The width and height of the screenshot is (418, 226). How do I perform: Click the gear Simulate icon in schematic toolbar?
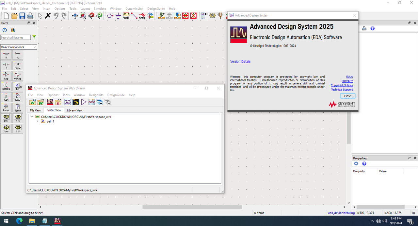coord(213,16)
